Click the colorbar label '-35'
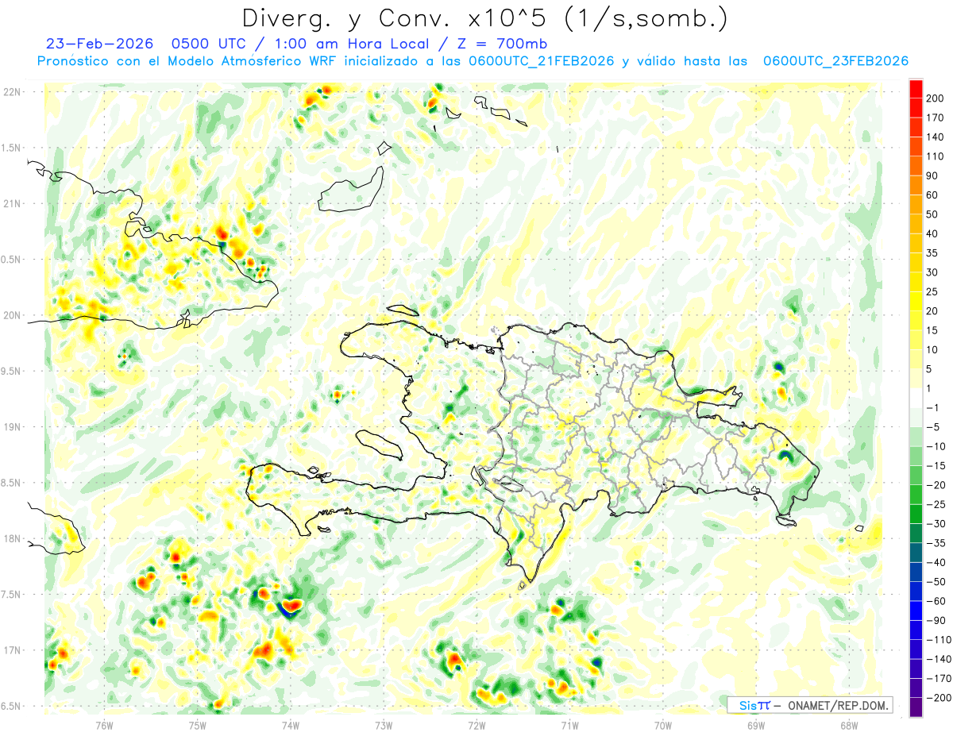The width and height of the screenshot is (953, 736). coord(937,544)
